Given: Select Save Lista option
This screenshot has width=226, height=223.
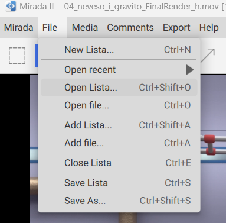Looking at the screenshot, I should (x=119, y=183).
